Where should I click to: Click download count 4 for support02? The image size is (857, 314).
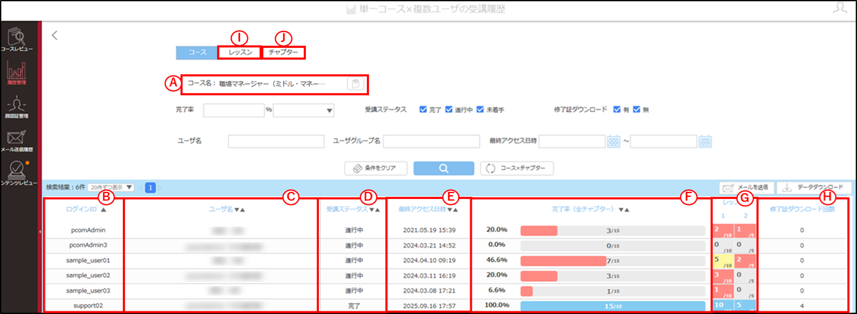(802, 306)
